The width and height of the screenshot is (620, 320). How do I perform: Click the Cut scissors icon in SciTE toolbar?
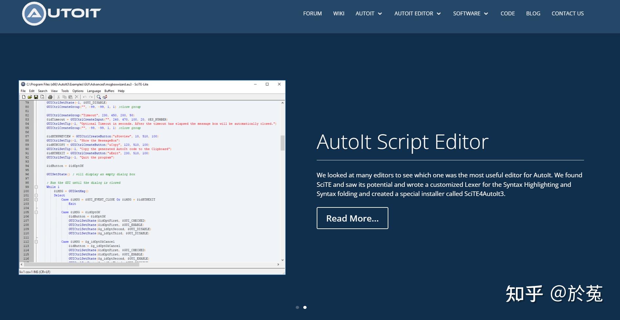click(58, 97)
